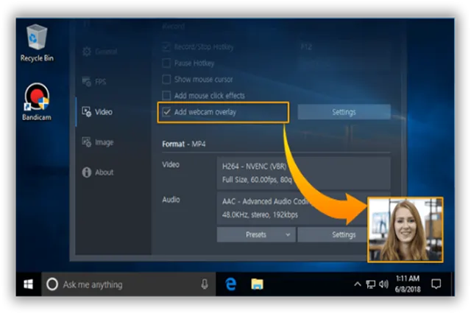Show hidden tray icons chevron
Screen dimensions: 471x314
357,285
